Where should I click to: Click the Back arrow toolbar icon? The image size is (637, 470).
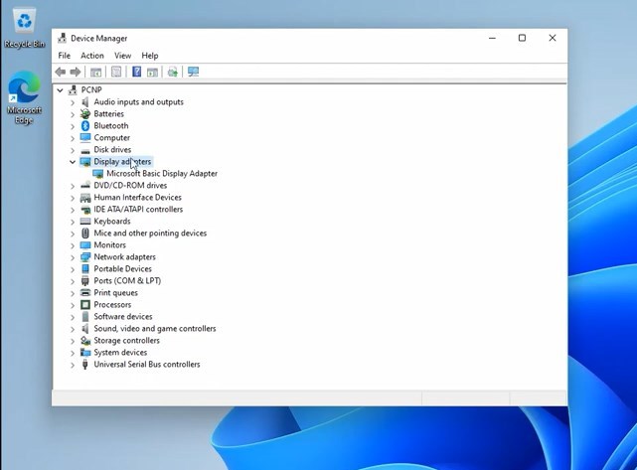coord(61,73)
